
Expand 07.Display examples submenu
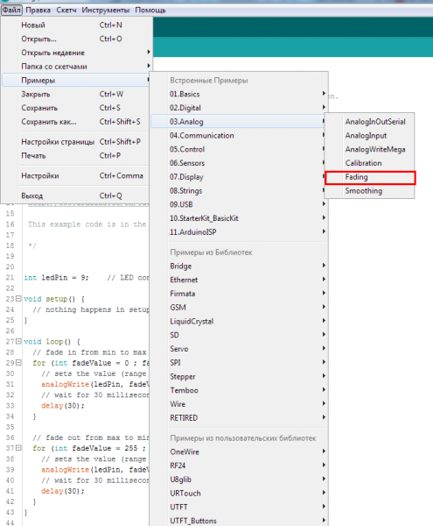click(x=239, y=177)
